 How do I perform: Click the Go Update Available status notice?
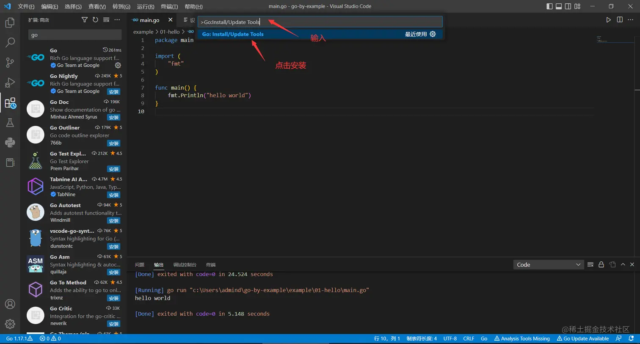(x=583, y=338)
